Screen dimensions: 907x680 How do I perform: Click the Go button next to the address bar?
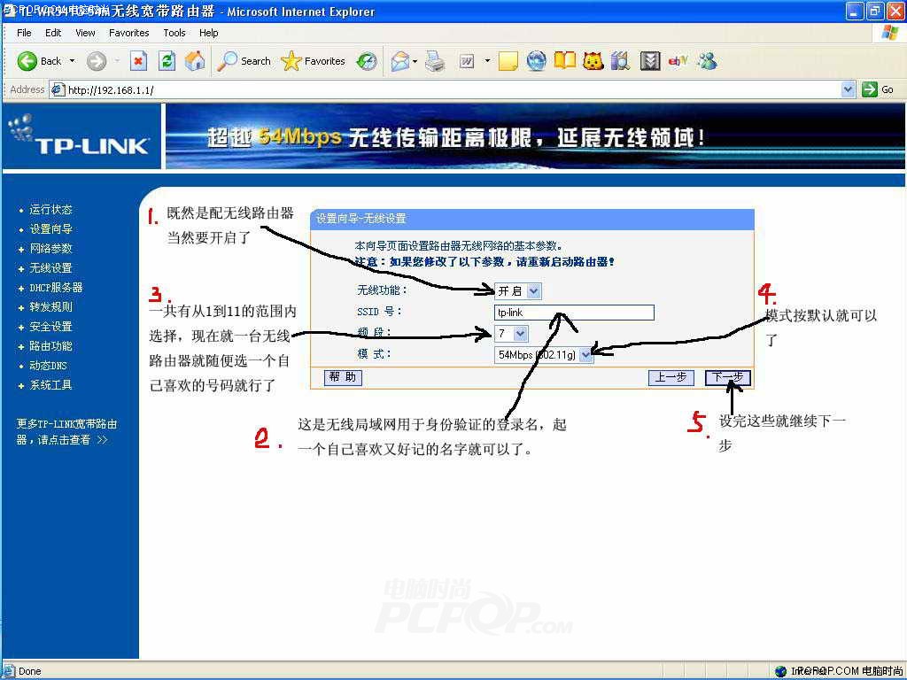(x=878, y=89)
